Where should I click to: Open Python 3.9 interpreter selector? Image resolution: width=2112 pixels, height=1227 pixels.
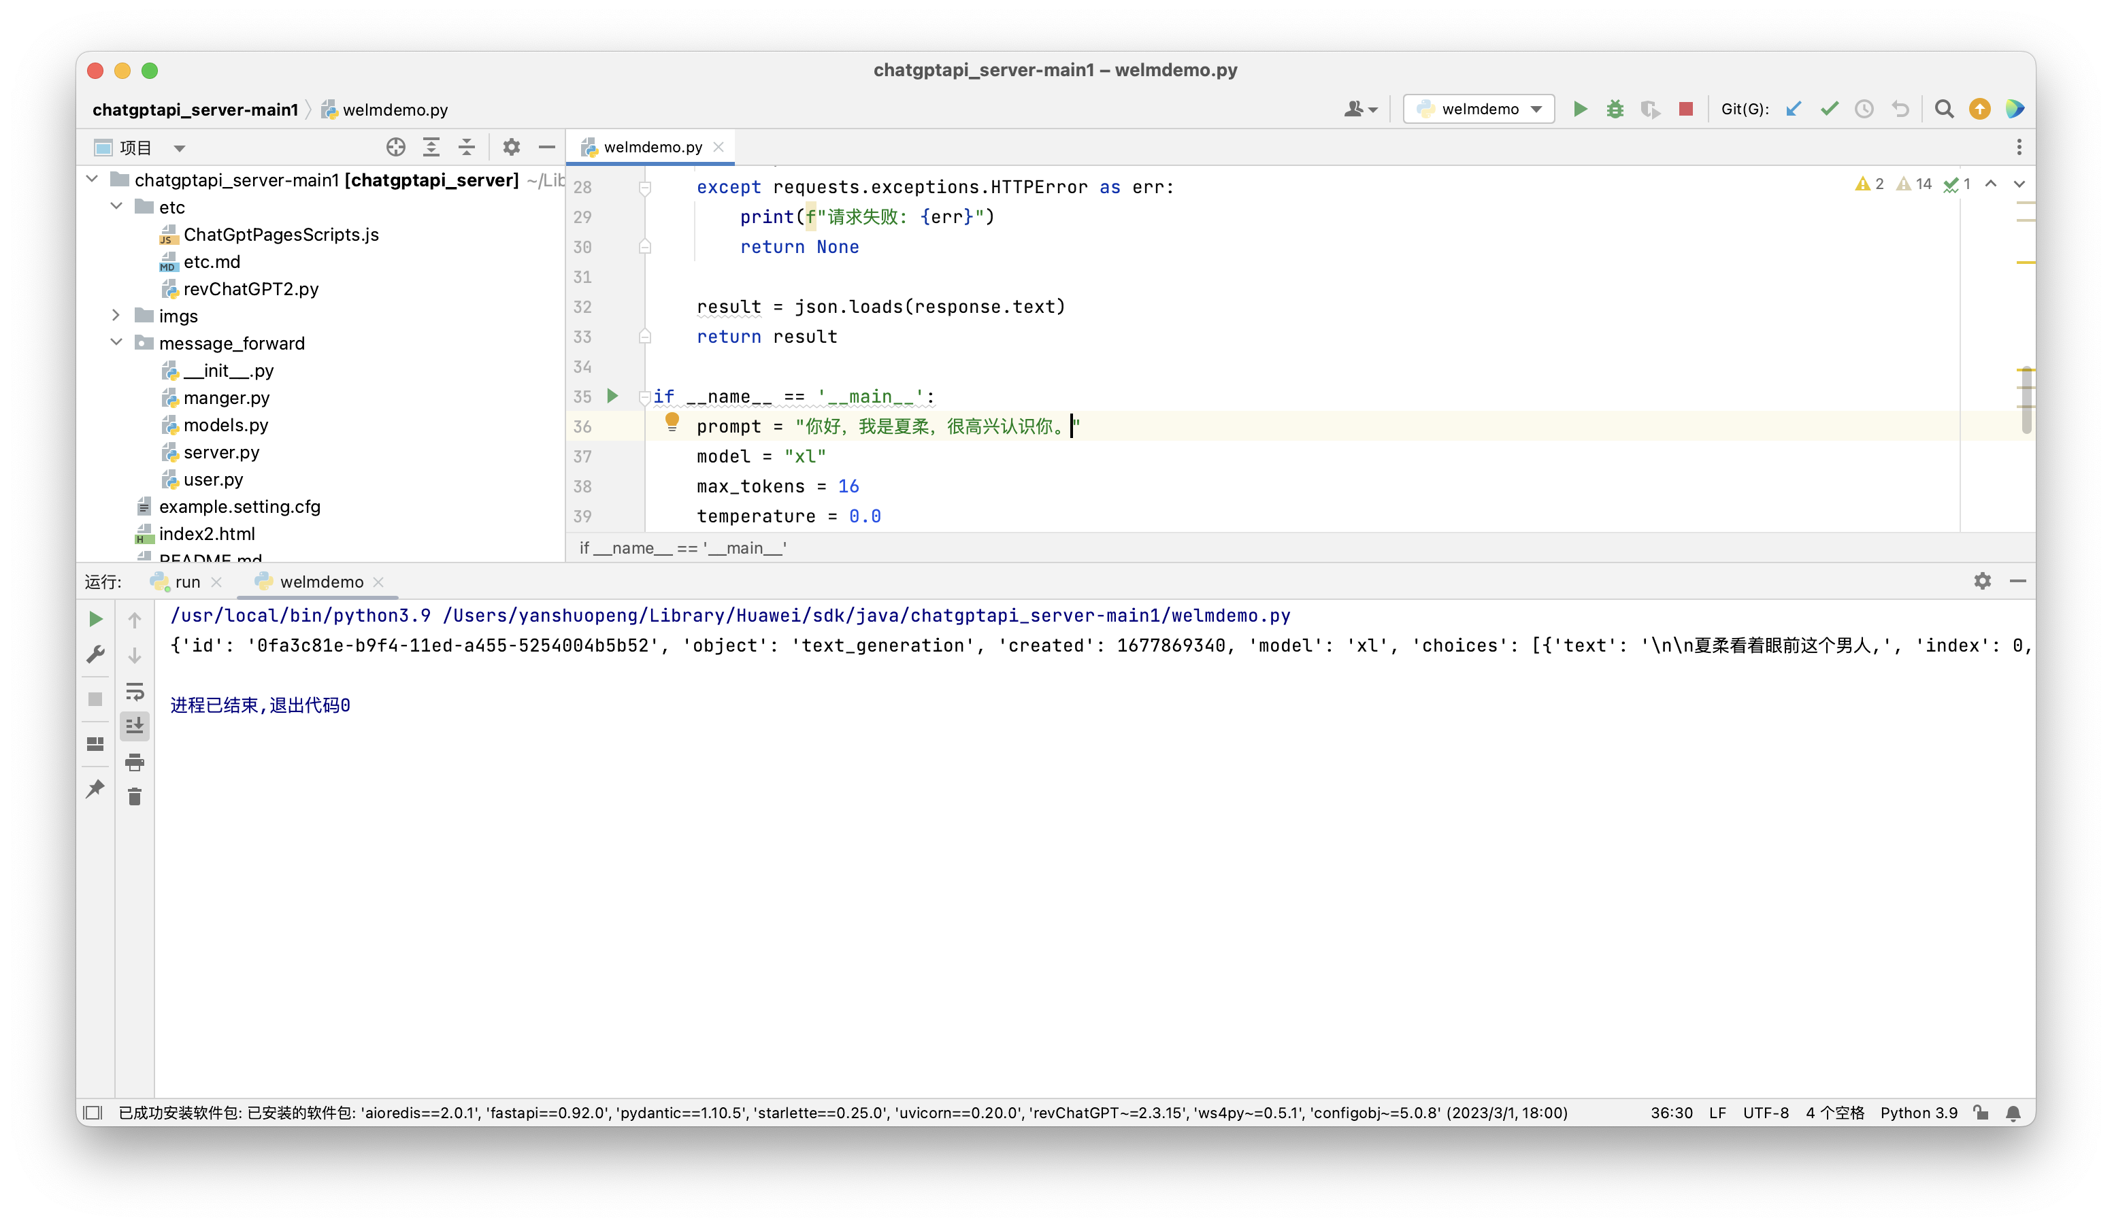(1918, 1112)
